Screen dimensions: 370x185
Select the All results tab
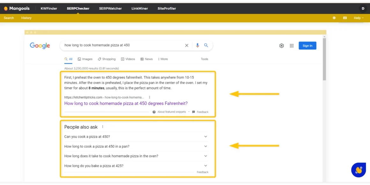[x=69, y=59]
